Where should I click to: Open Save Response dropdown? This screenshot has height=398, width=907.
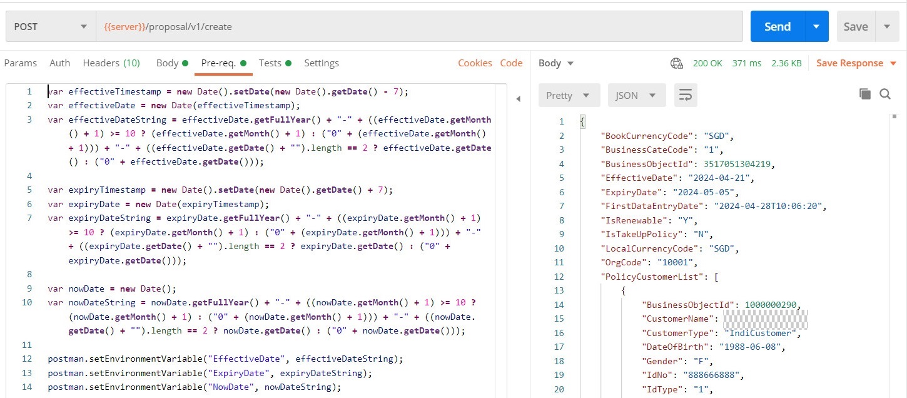(x=856, y=63)
